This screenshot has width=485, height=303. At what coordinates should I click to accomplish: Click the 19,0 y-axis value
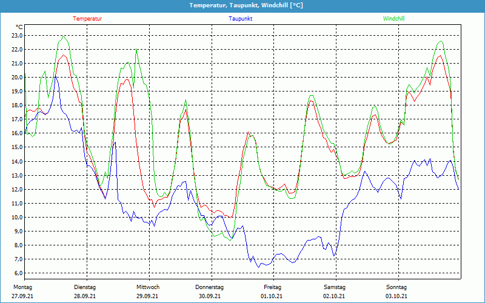[x=17, y=92]
